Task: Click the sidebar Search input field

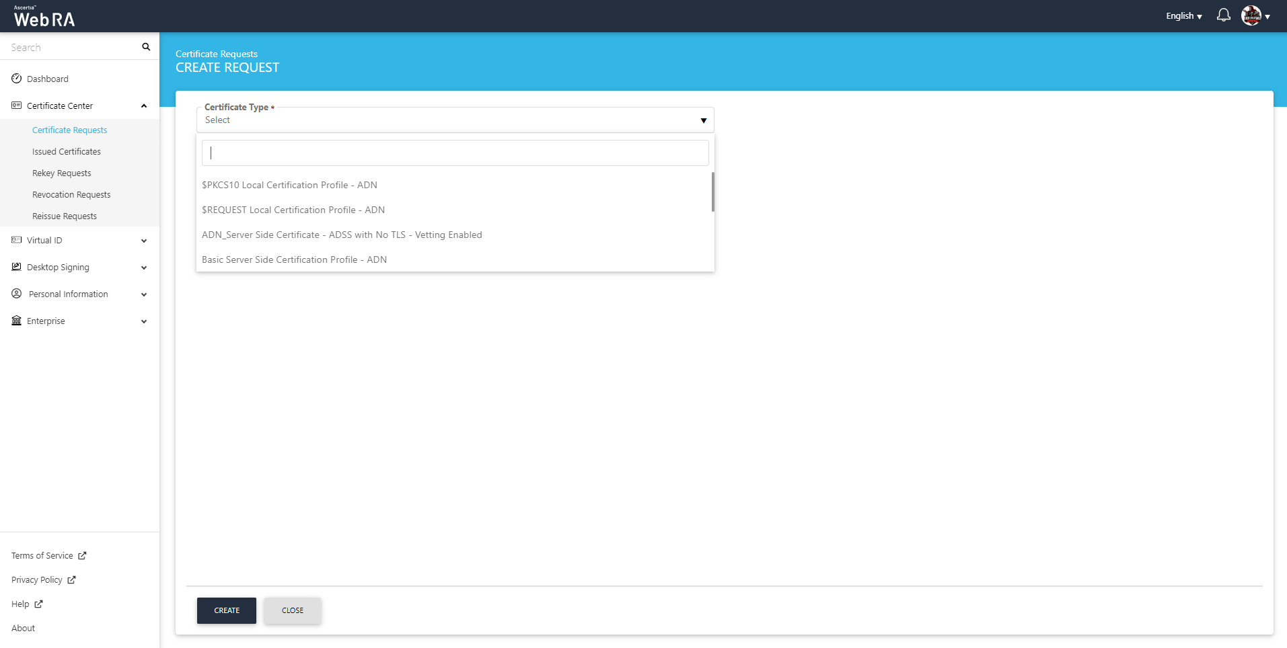Action: click(71, 47)
